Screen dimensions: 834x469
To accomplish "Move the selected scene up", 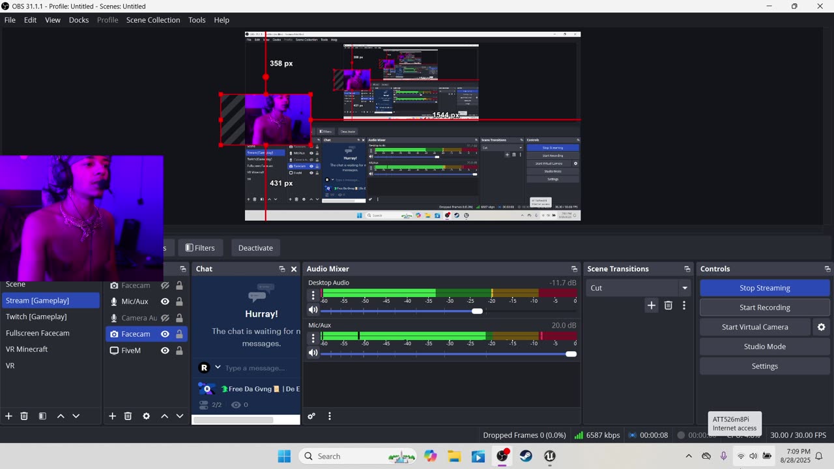I will click(x=61, y=416).
